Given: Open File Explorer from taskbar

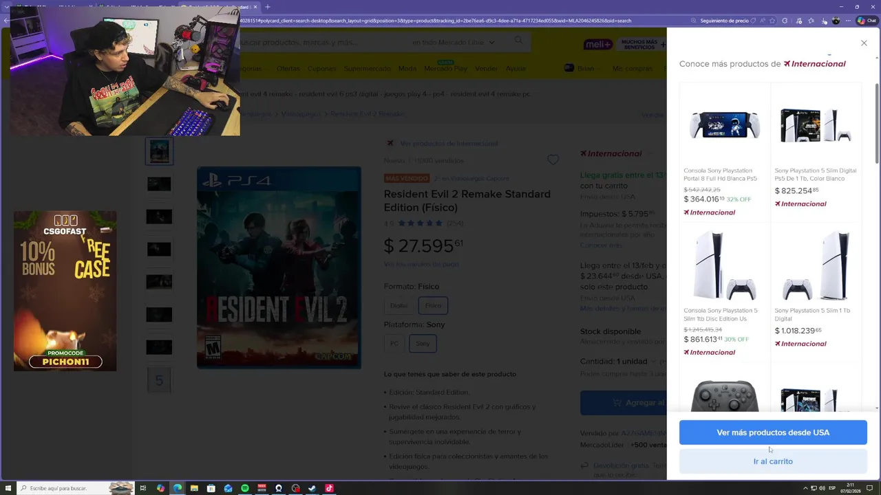Looking at the screenshot, I should click(x=194, y=488).
